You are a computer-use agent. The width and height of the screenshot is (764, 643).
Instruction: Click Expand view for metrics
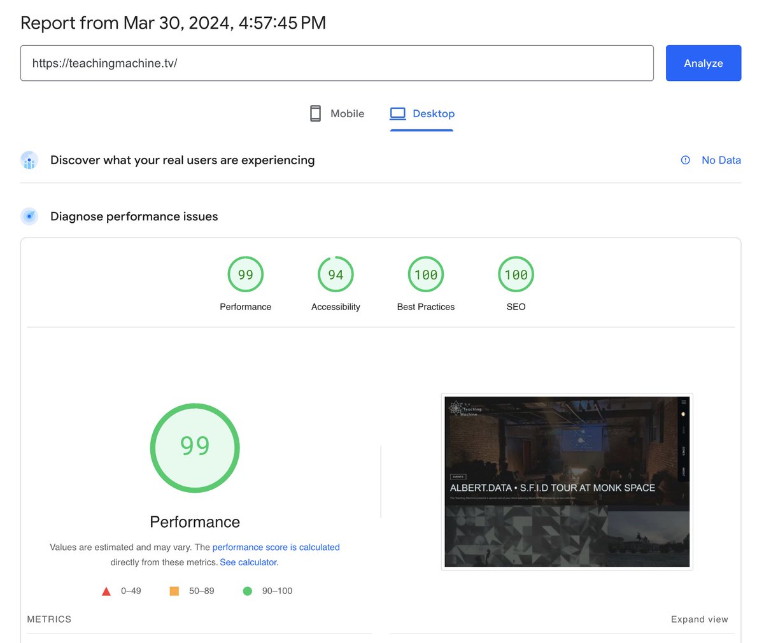[700, 619]
